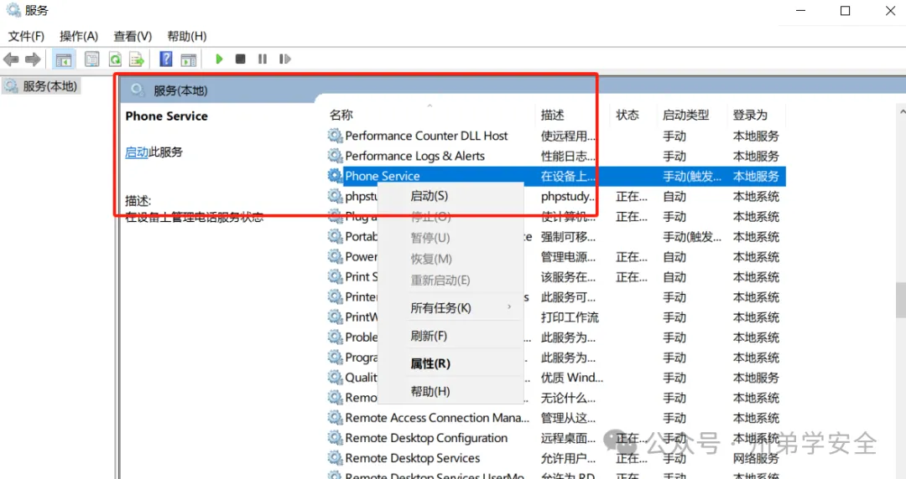Viewport: 906px width, 479px height.
Task: Toggle the action pane toolbar icon
Action: click(x=189, y=59)
